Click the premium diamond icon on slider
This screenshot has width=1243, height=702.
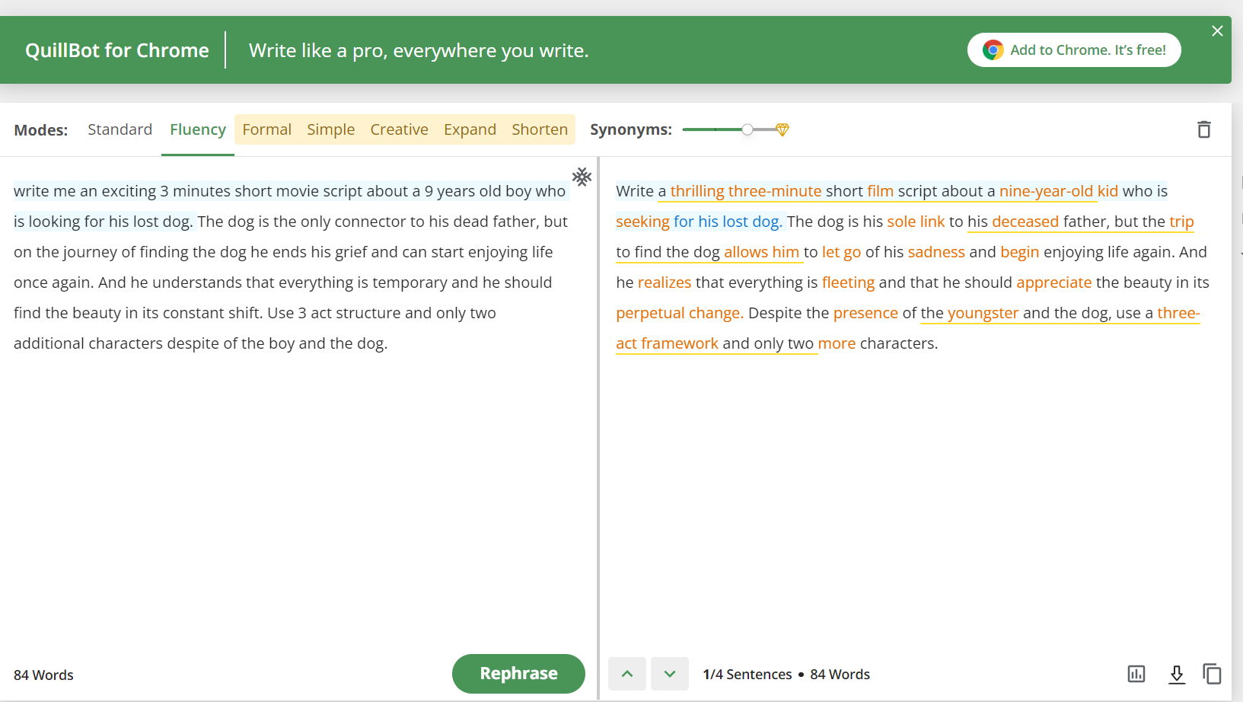[782, 129]
